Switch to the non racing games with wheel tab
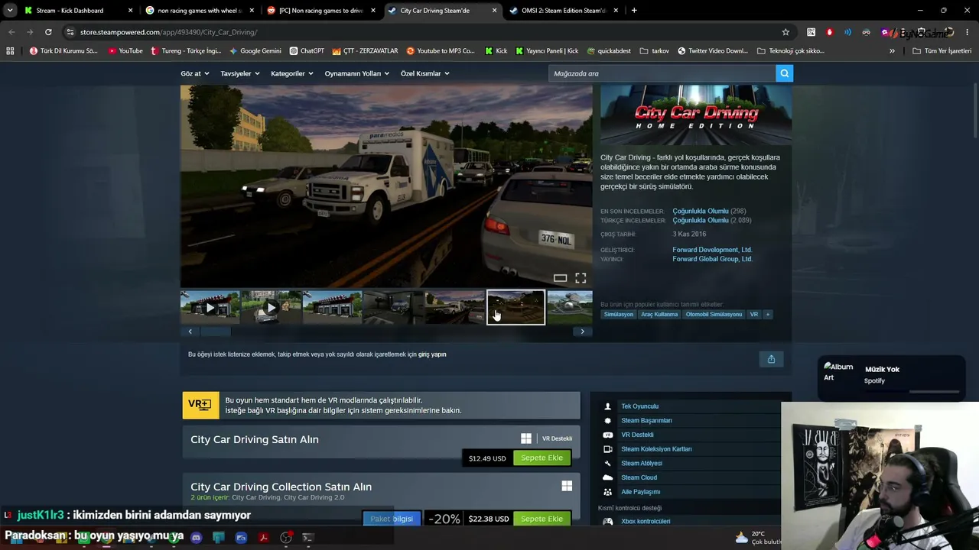This screenshot has width=979, height=550. pyautogui.click(x=199, y=11)
